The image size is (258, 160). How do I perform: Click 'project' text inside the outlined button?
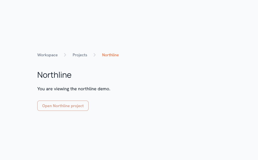click(x=77, y=106)
